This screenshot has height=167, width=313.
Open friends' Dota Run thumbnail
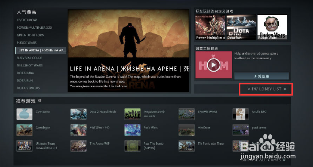[241, 27]
